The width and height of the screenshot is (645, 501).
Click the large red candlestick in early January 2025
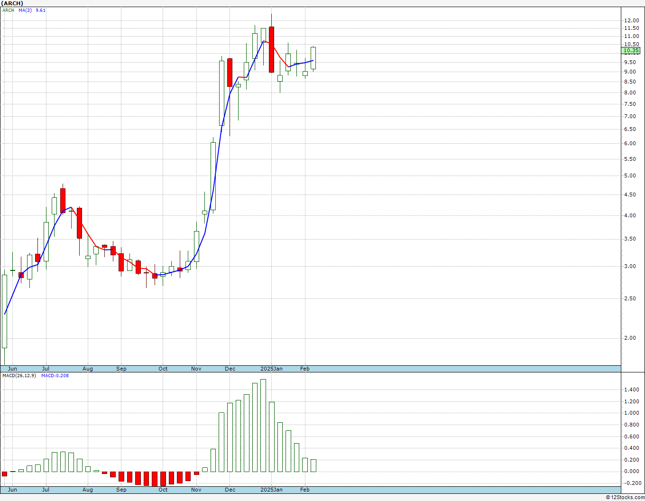click(271, 49)
